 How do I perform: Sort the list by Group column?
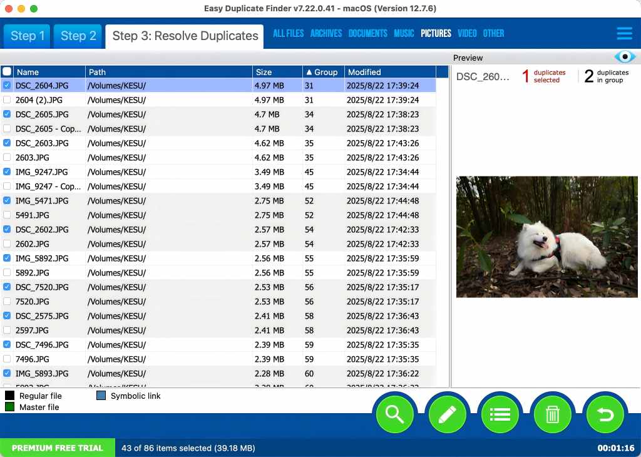tap(326, 71)
